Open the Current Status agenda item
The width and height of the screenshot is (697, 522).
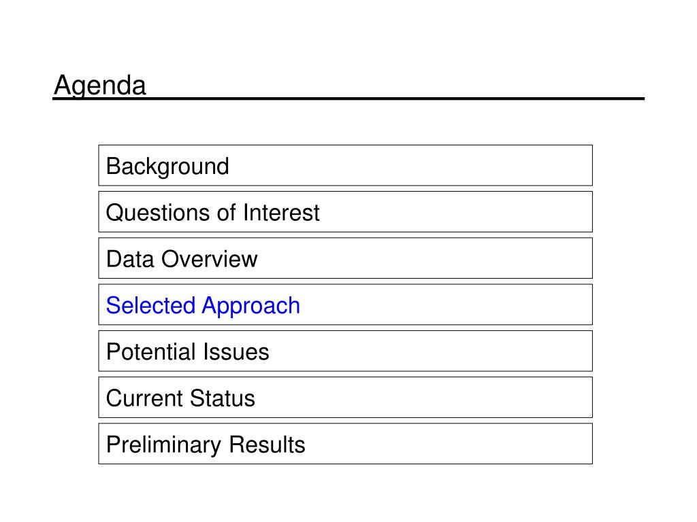(x=345, y=397)
